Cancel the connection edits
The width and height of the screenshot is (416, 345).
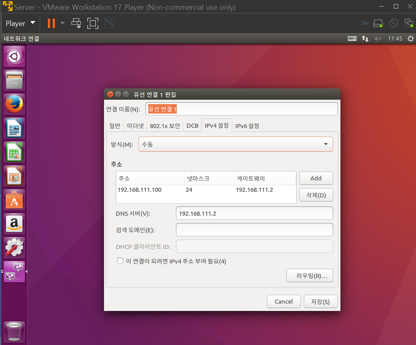pyautogui.click(x=284, y=301)
